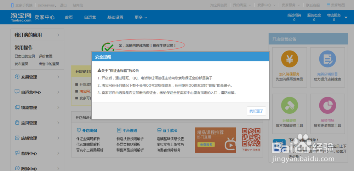
Task: Open 卖家手机端 phone icon link
Action: pos(12,5)
